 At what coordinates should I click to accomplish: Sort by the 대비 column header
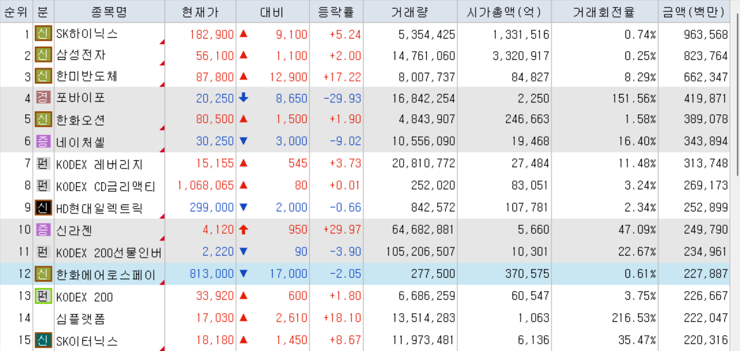(x=273, y=12)
